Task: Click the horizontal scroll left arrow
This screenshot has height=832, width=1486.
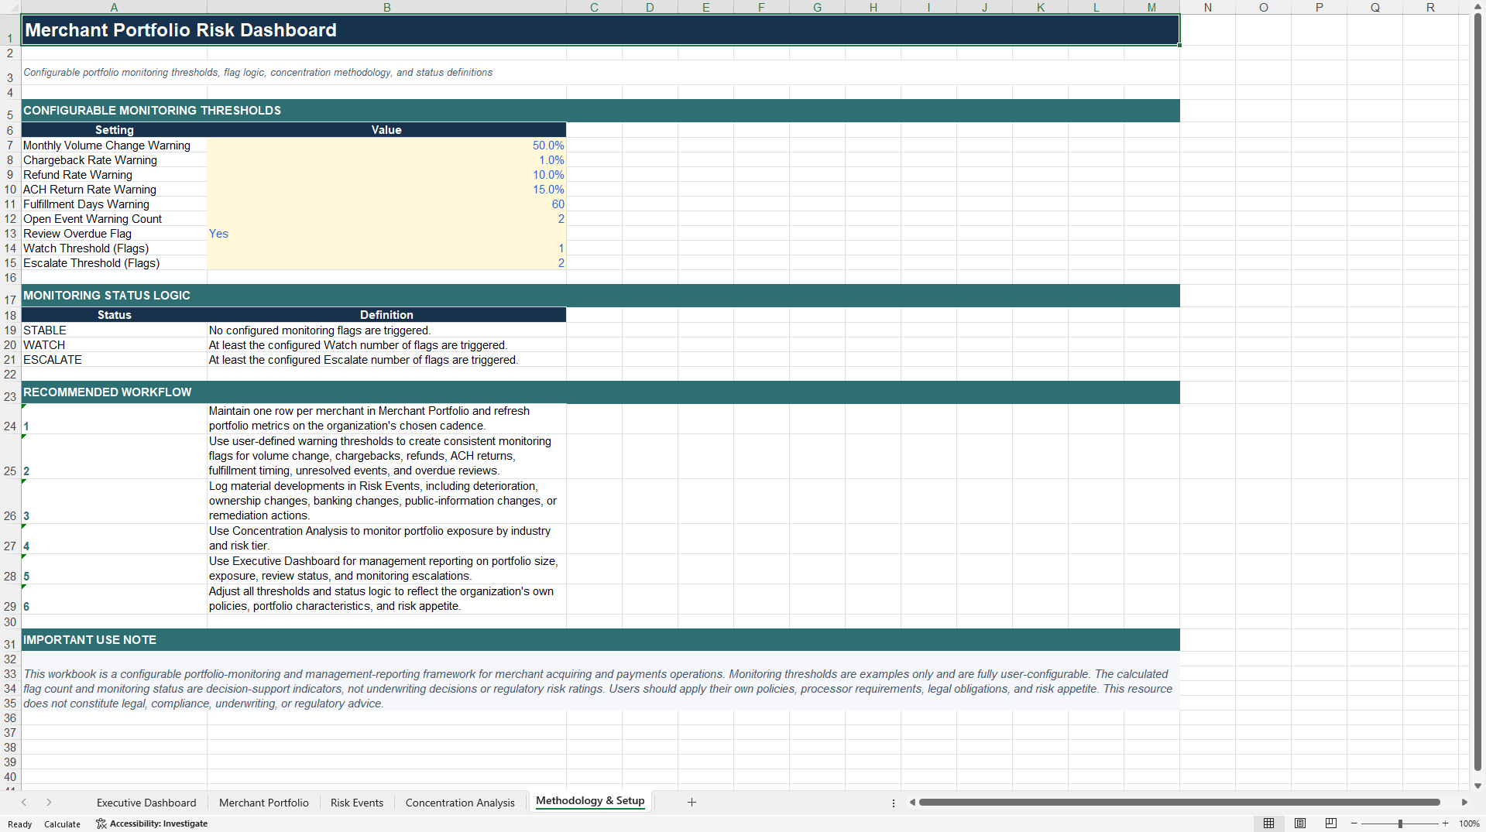Action: pyautogui.click(x=912, y=803)
